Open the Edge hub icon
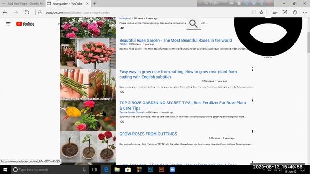 [x=275, y=12]
